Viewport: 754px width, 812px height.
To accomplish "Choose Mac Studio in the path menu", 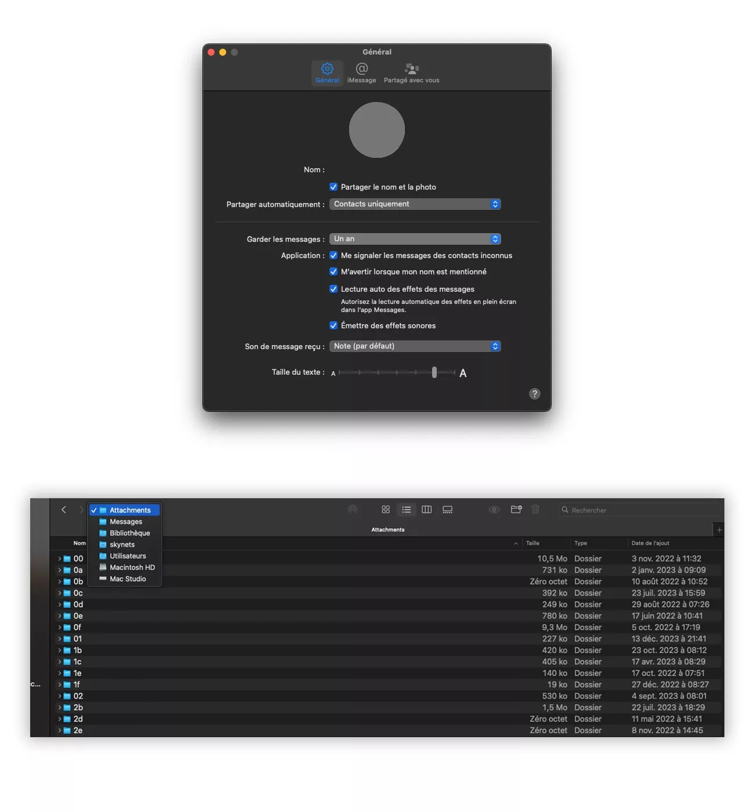I will point(124,579).
